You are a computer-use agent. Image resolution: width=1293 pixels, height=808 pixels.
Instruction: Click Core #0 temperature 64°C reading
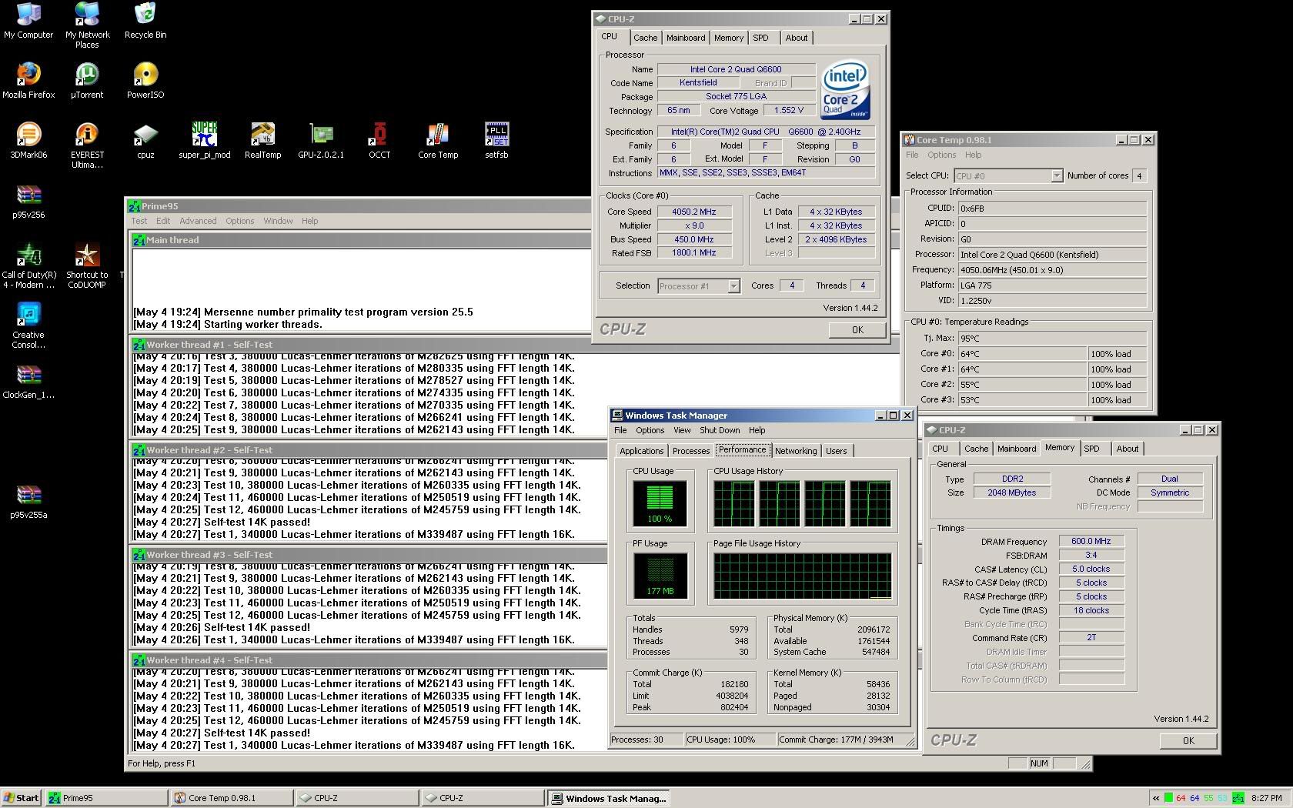click(1021, 354)
